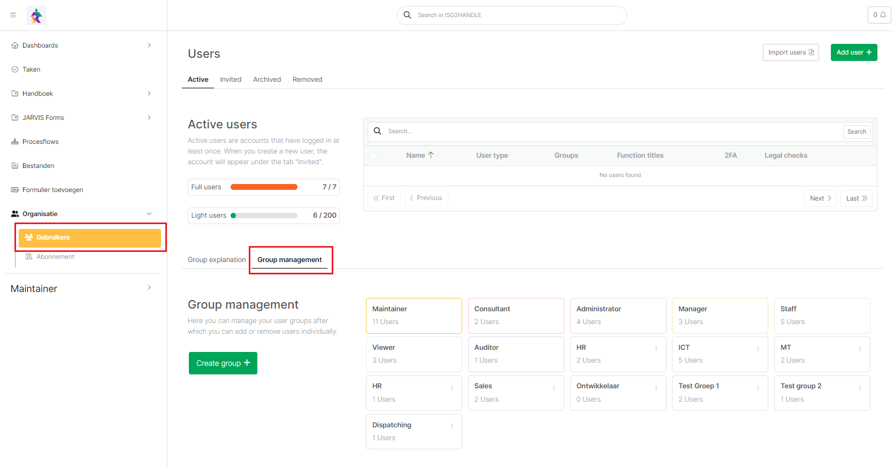Click the Full users progress bar
The image size is (894, 468).
(264, 187)
